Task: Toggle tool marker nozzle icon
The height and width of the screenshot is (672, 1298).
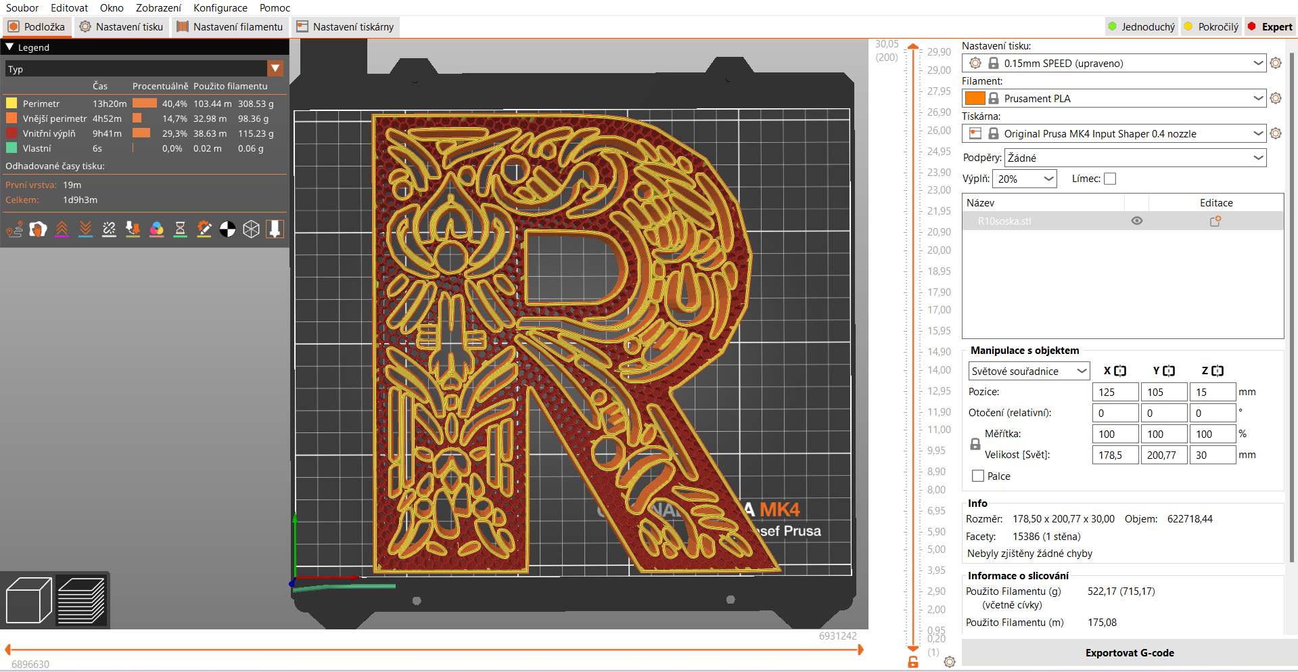Action: [x=275, y=229]
